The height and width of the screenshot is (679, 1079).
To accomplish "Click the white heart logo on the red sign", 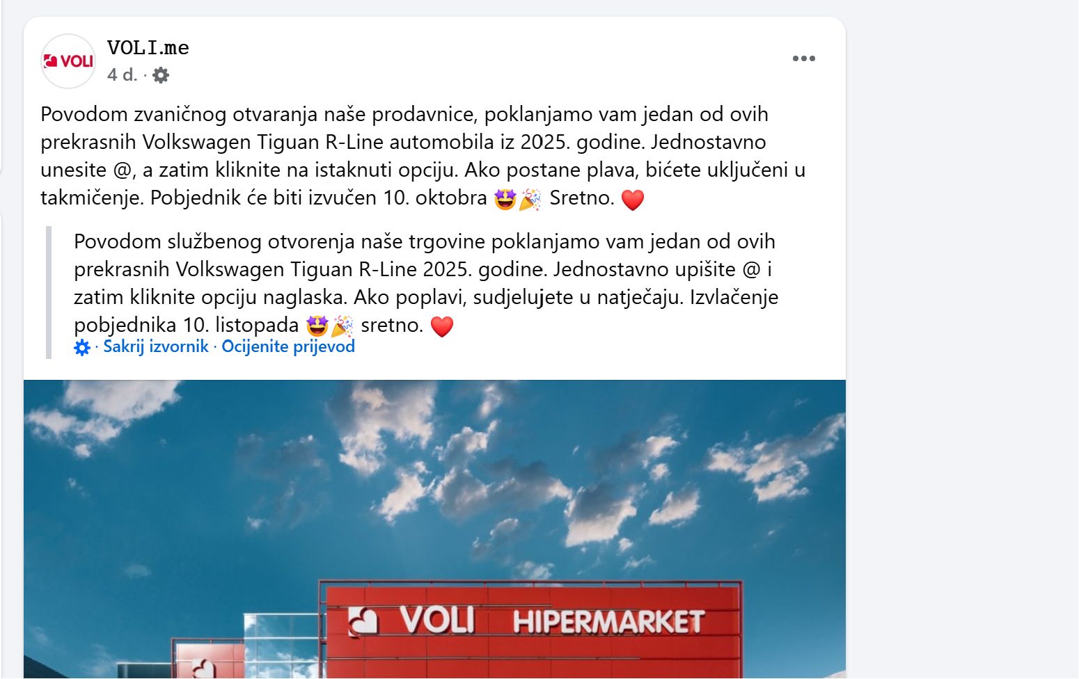I will pyautogui.click(x=363, y=621).
